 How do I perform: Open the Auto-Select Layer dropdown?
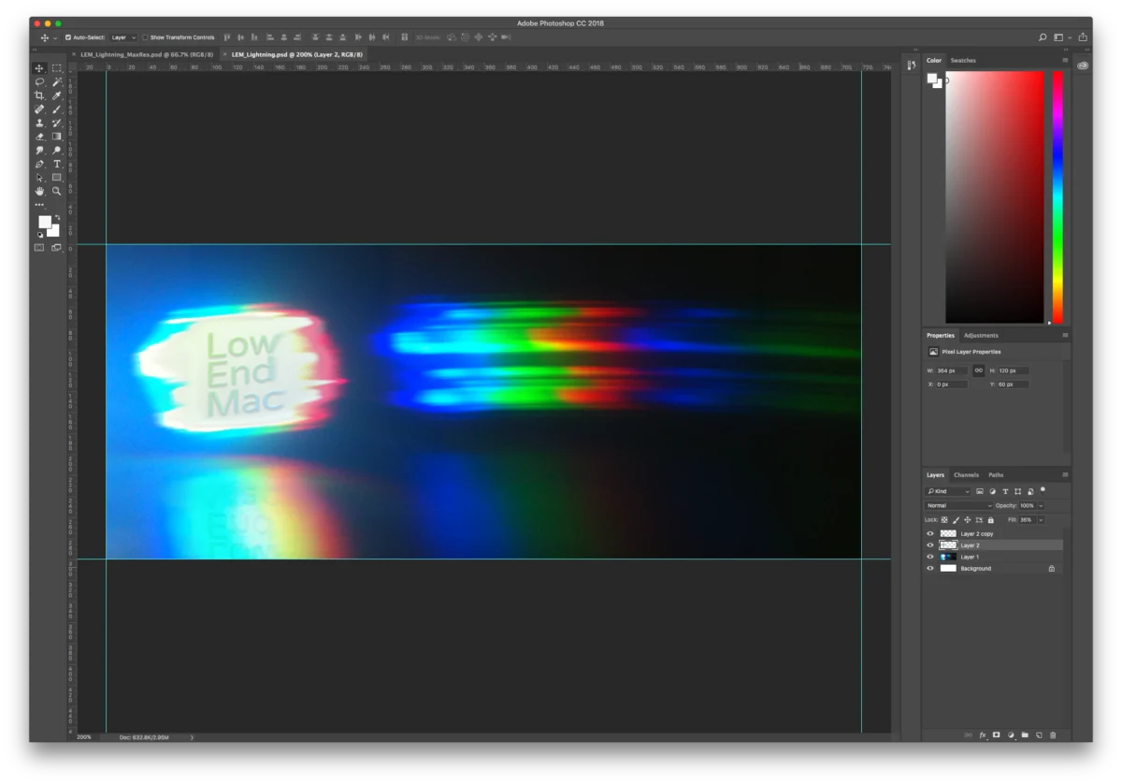click(x=123, y=37)
